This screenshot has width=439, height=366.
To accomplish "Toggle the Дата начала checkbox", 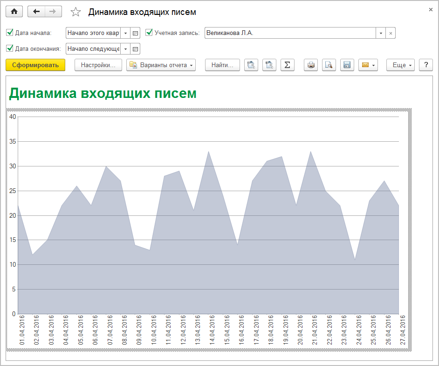I will 10,33.
